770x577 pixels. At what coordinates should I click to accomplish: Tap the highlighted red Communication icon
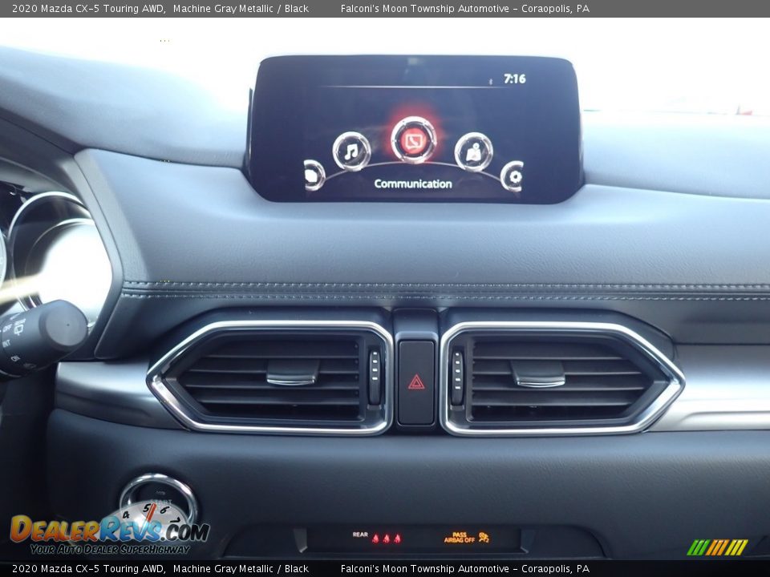(x=413, y=140)
